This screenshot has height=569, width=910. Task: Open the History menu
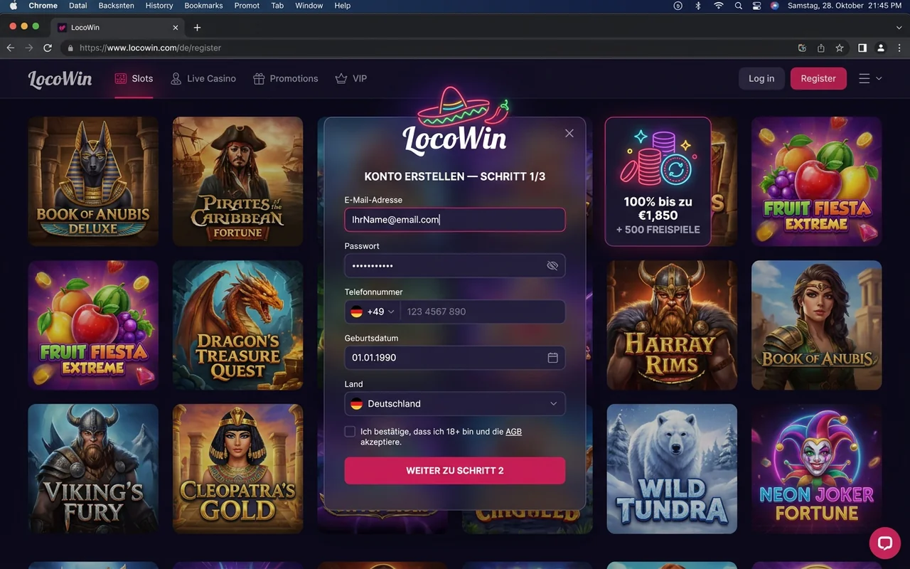[x=159, y=6]
